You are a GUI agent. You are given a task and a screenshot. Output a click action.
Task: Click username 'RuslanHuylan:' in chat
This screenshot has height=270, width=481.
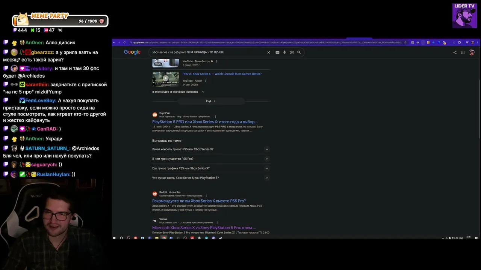[54, 174]
